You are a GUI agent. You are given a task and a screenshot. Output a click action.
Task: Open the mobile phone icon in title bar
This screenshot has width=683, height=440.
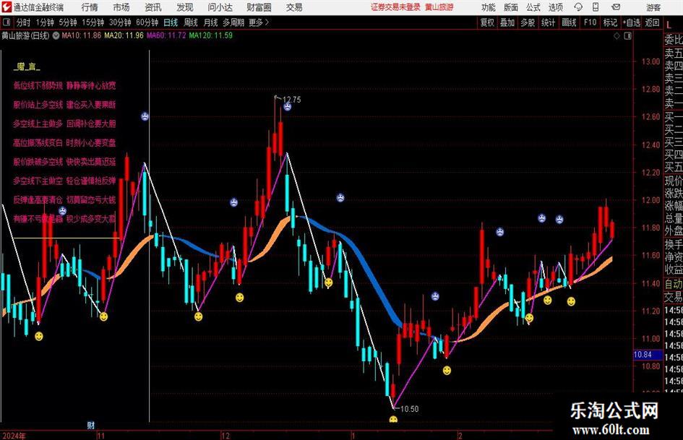click(x=596, y=7)
